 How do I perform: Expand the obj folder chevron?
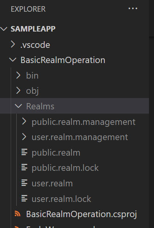tap(18, 91)
